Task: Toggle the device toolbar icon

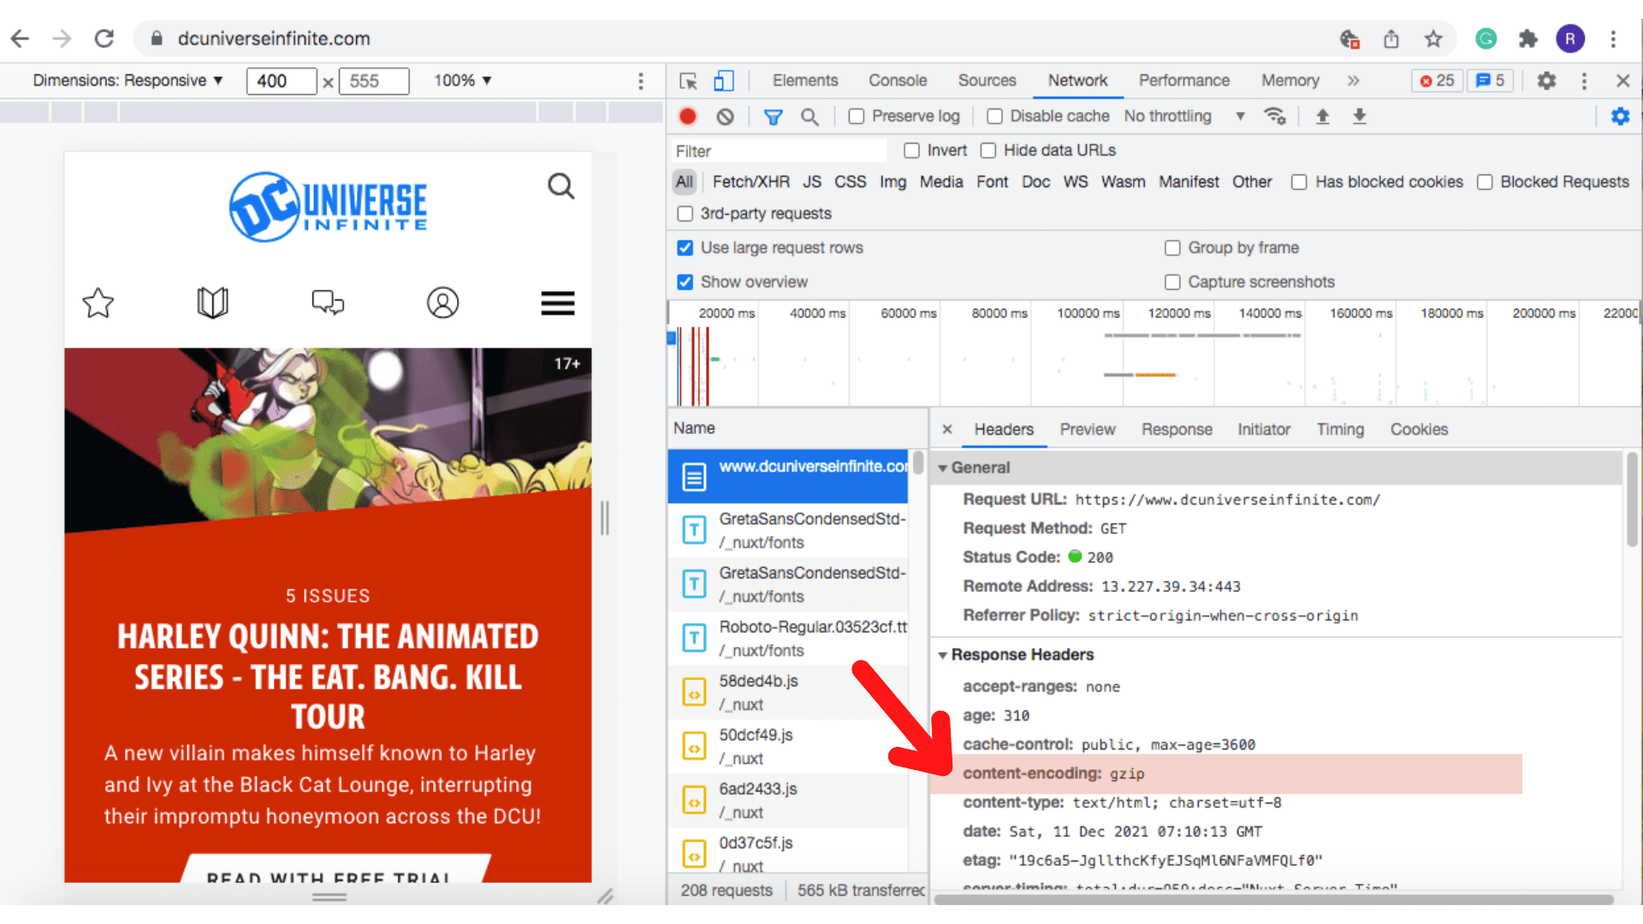Action: [724, 80]
